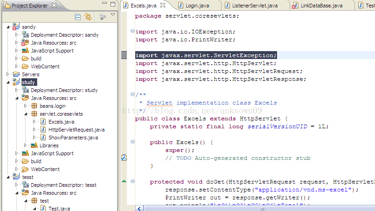
Task: Expand Excels.java in the tree
Action: (34, 122)
